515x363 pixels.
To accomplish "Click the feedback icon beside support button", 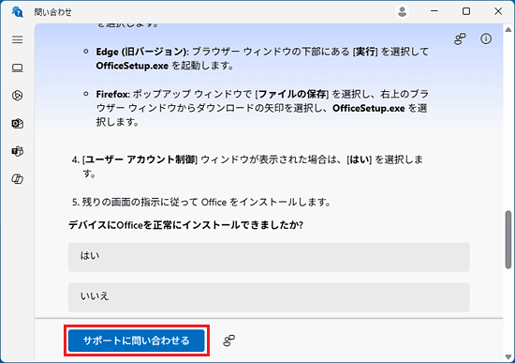I will pyautogui.click(x=228, y=340).
